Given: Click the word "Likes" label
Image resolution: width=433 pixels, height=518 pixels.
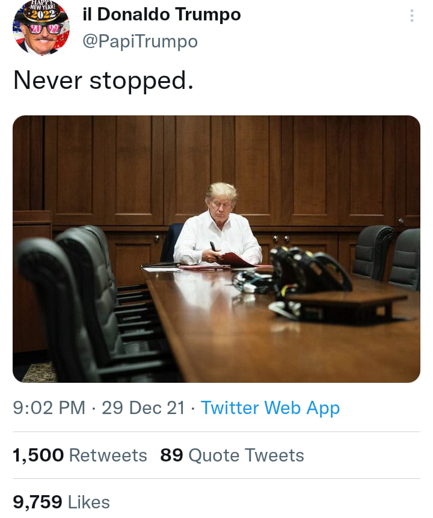Looking at the screenshot, I should pyautogui.click(x=89, y=502).
